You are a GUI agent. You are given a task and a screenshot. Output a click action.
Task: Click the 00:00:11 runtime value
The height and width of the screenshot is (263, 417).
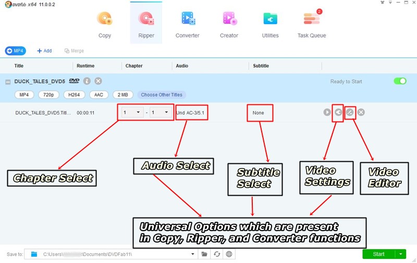(x=85, y=113)
